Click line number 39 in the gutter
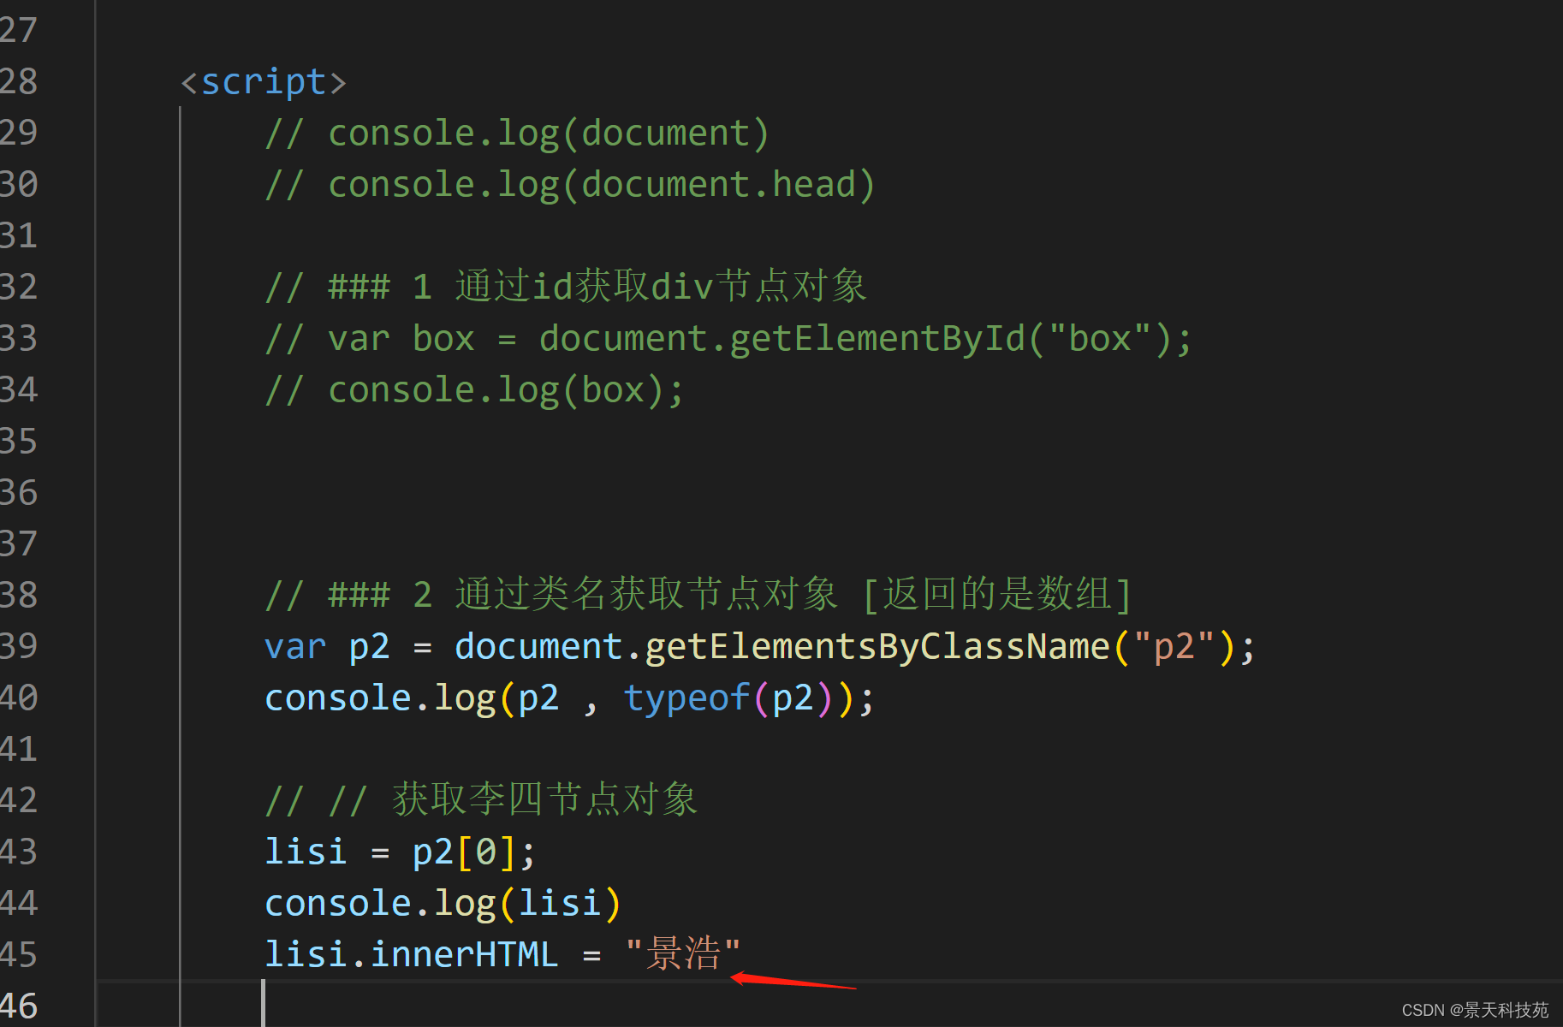The width and height of the screenshot is (1563, 1027). pos(19,646)
